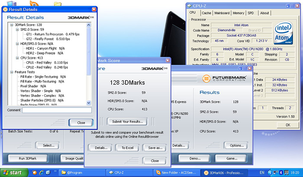Open the Windows start menu
Image resolution: width=303 pixels, height=177 pixels.
pos(14,173)
